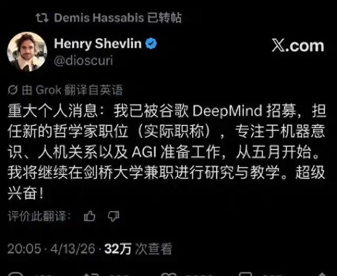Click the blue verified checkmark badge
337x276 pixels.
(x=151, y=44)
